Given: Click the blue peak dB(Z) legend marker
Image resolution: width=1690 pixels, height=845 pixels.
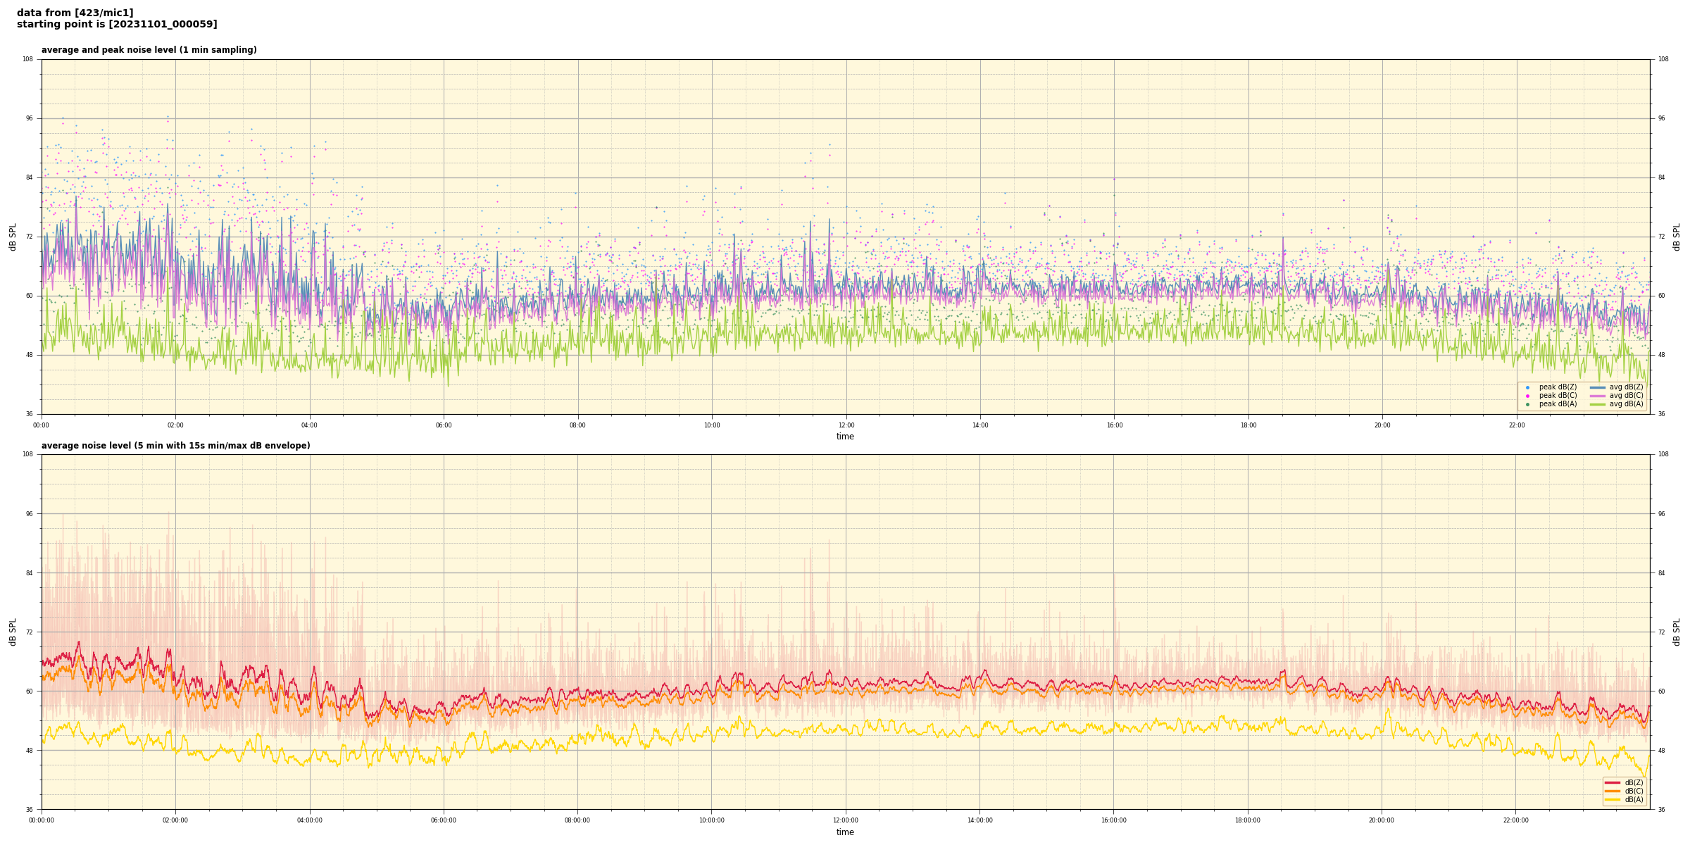Looking at the screenshot, I should point(1527,387).
